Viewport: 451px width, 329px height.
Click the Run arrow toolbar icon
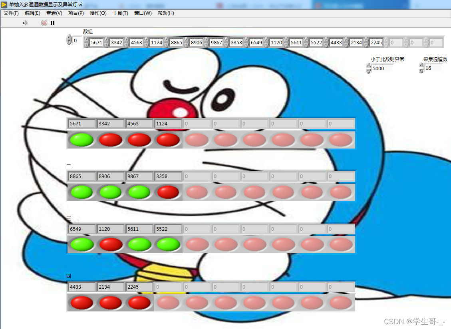25,23
